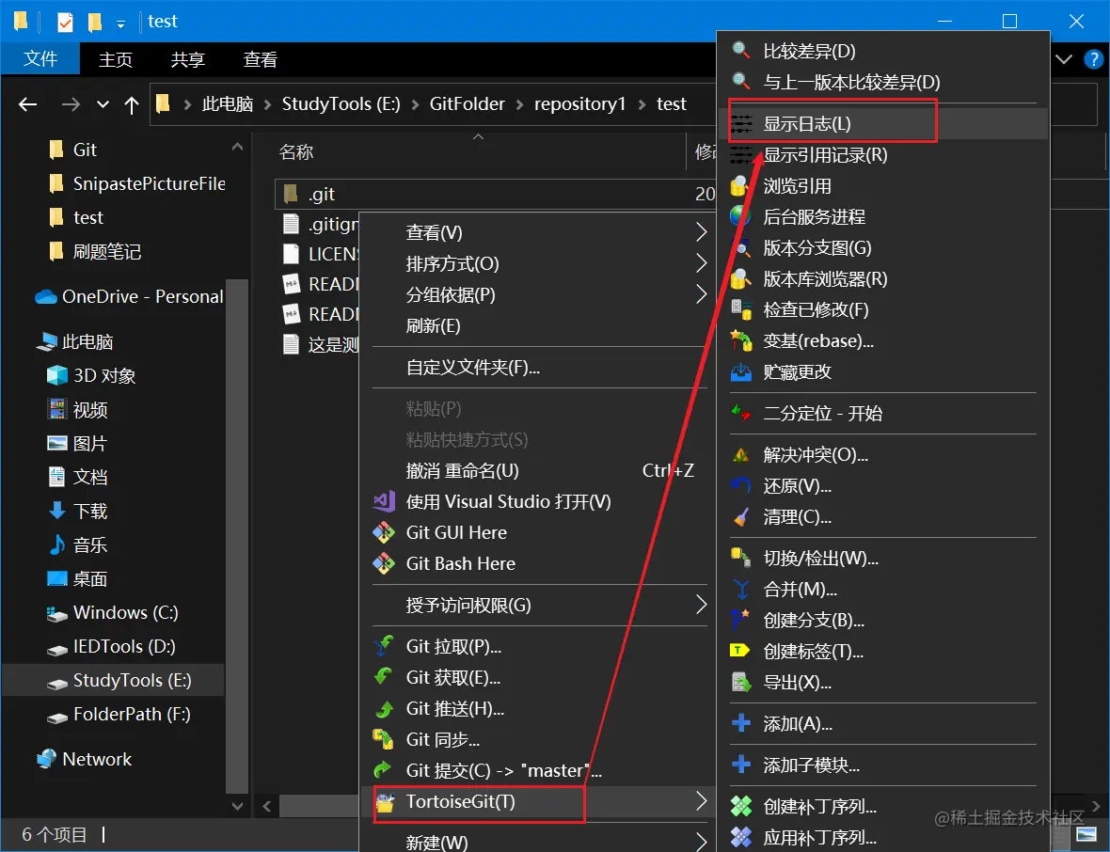Switch to the 查看 ribbon tab
Screen dimensions: 1110x852
(260, 59)
